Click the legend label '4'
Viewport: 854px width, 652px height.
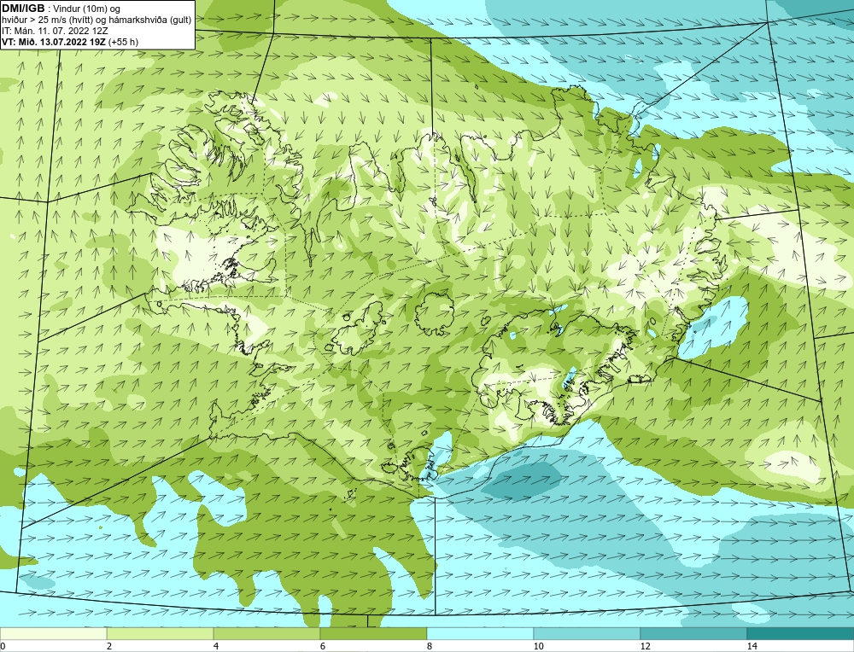(216, 646)
